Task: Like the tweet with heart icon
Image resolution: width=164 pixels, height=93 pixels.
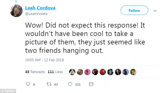Action: click(x=70, y=84)
